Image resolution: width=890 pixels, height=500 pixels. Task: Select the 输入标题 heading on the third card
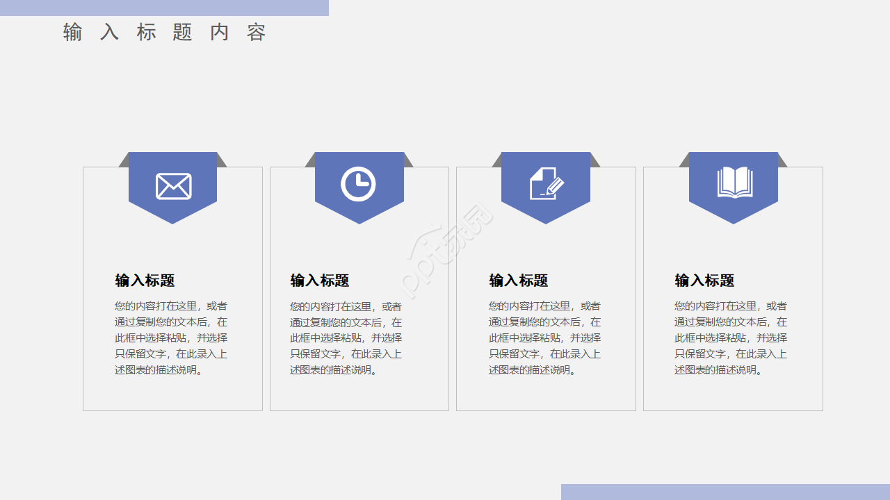point(518,281)
